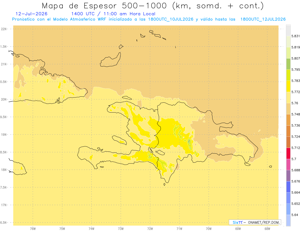Click the latitude label 22N
Viewport: 300px width, 232px height.
pyautogui.click(x=4, y=29)
